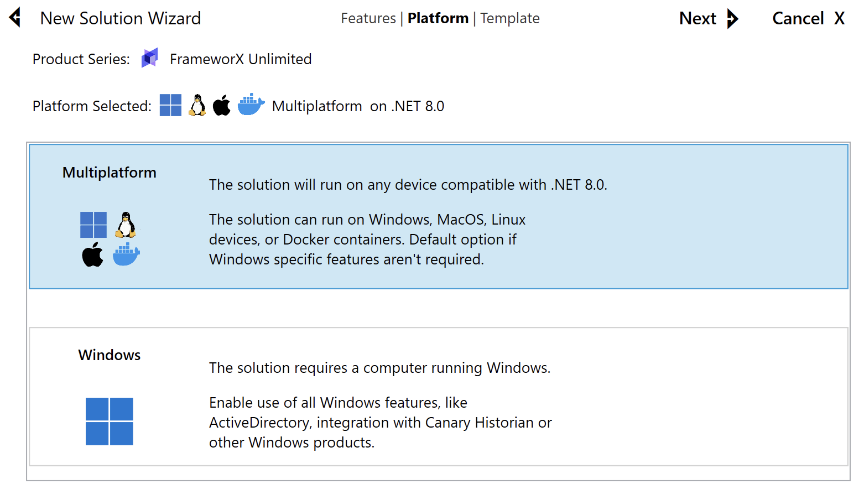Close the wizard with the X
Viewport: 864px width, 489px height.
tap(839, 18)
